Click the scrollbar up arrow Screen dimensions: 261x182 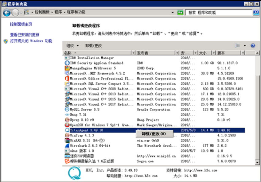coord(257,53)
